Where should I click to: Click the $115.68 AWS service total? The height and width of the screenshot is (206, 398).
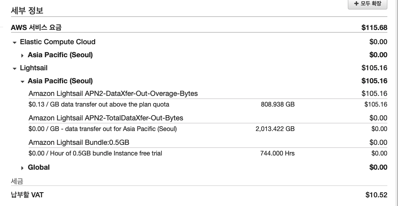[x=374, y=28]
